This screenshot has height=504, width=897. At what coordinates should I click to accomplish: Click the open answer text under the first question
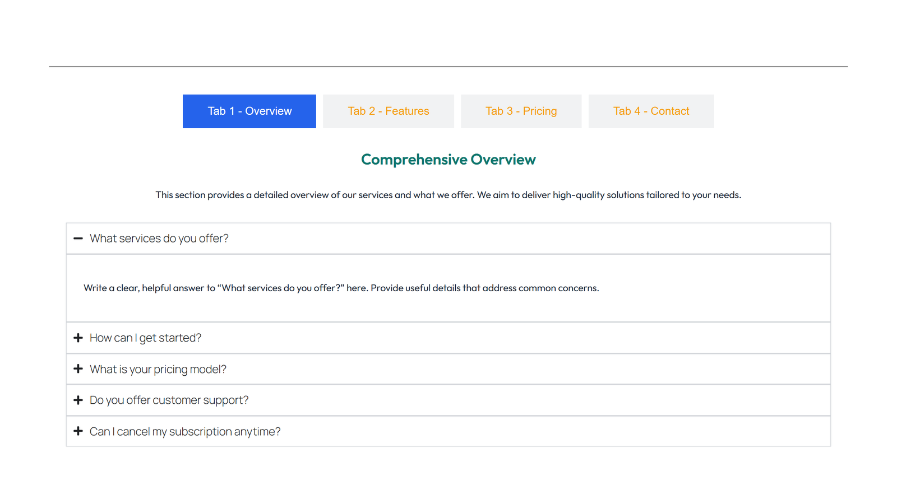(x=341, y=288)
